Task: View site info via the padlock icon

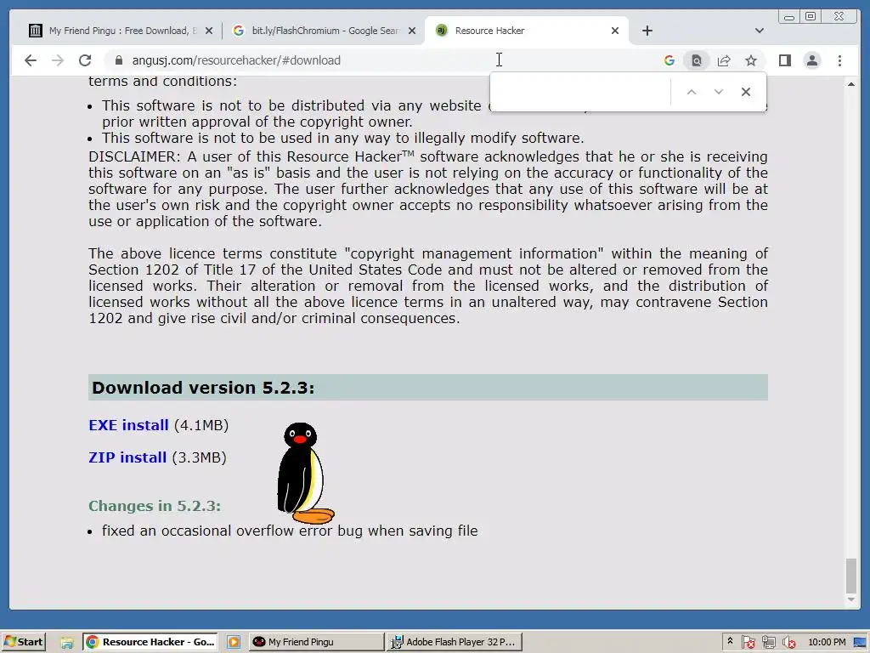Action: [118, 60]
